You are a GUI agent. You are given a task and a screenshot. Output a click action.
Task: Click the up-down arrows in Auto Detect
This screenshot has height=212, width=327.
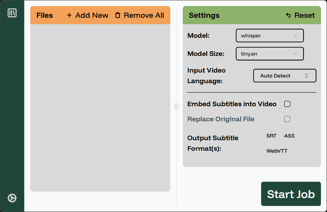pyautogui.click(x=307, y=76)
